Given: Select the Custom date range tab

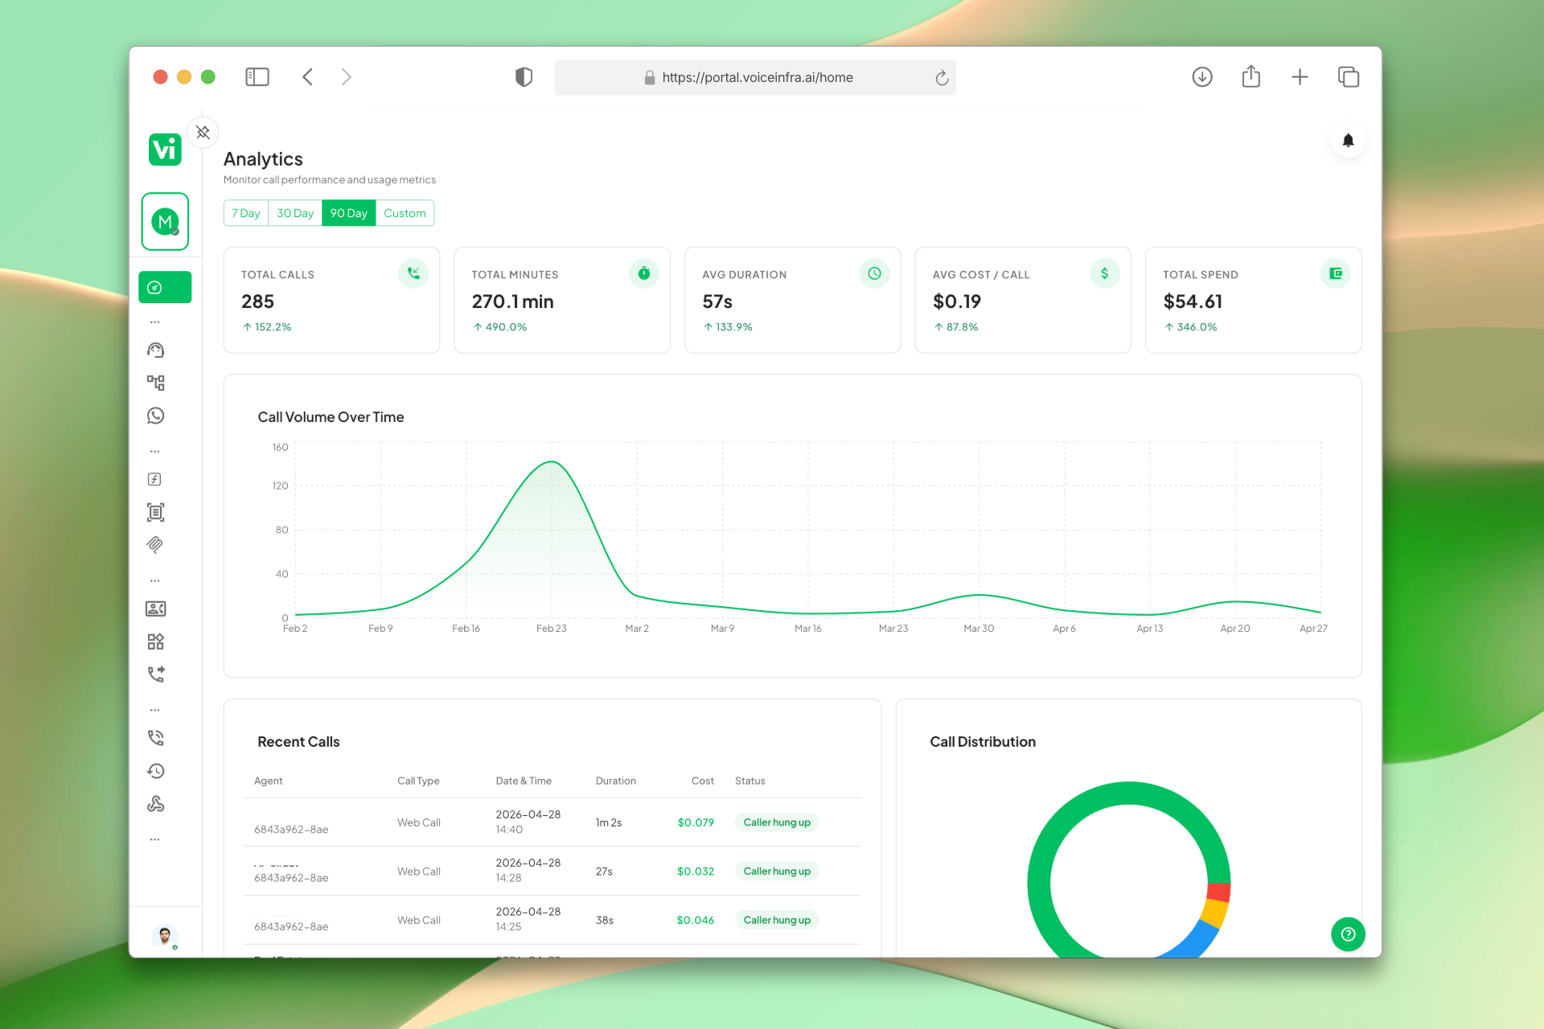Looking at the screenshot, I should [x=404, y=213].
